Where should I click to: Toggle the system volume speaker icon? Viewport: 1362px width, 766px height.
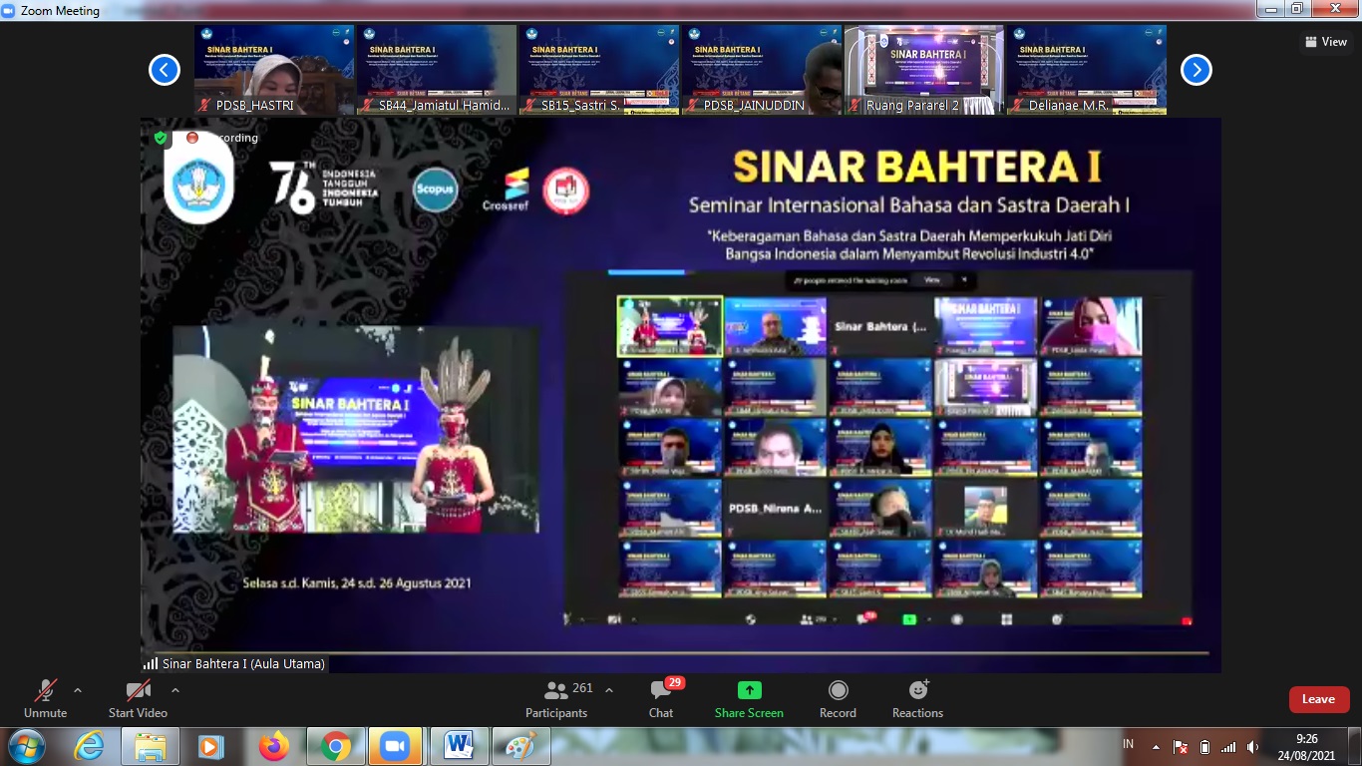(1252, 745)
